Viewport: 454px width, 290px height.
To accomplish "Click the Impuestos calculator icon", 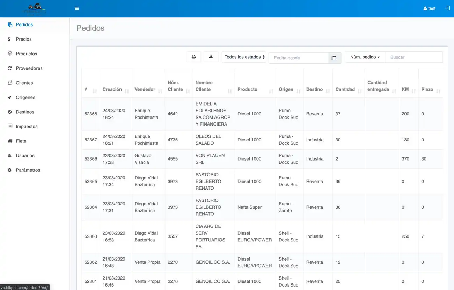I will point(10,126).
